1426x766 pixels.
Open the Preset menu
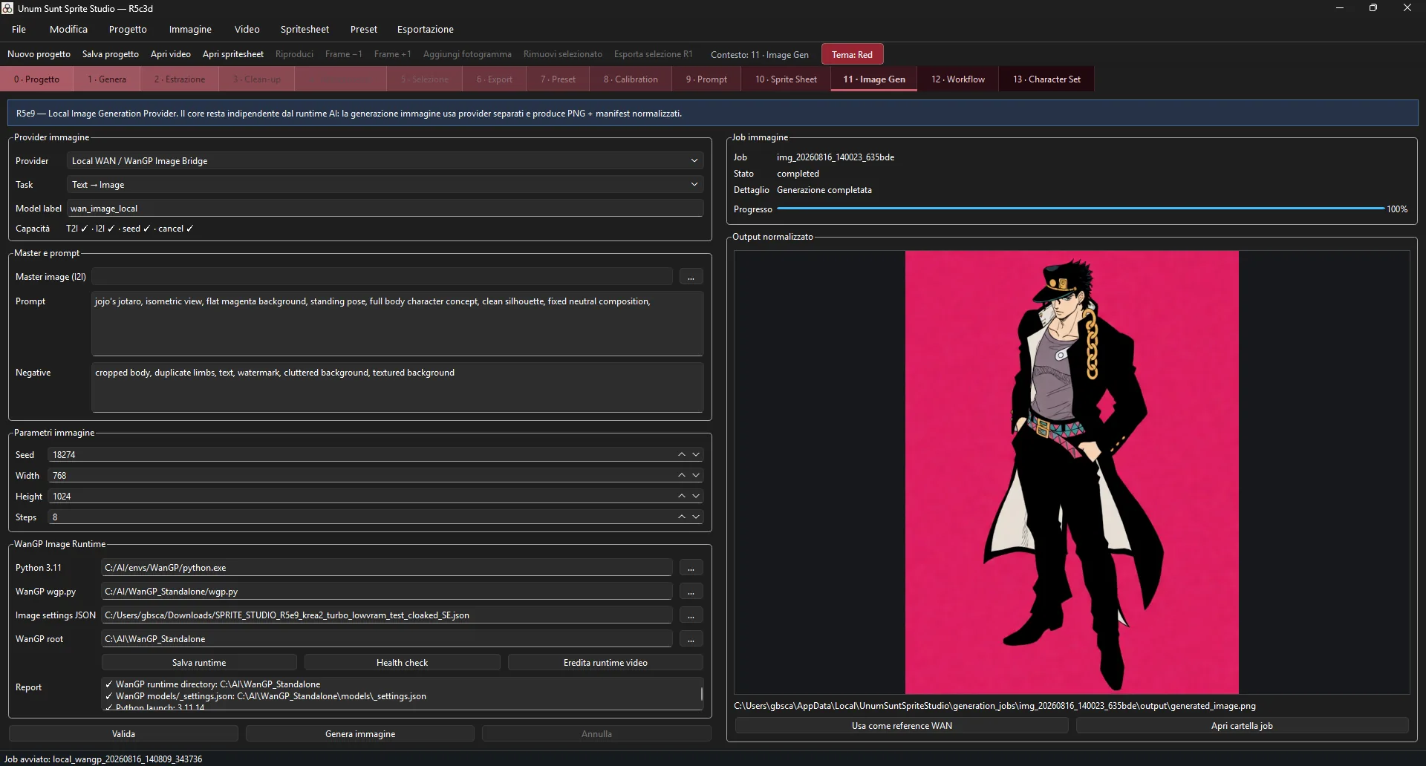coord(364,30)
